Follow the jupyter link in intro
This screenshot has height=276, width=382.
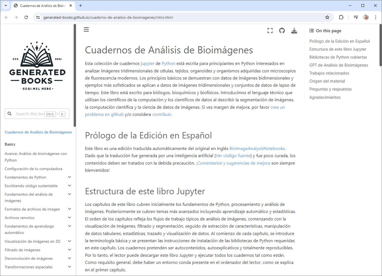(147, 63)
